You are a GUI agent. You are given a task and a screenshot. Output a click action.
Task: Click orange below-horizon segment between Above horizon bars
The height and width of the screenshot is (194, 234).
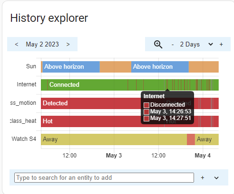116,67
